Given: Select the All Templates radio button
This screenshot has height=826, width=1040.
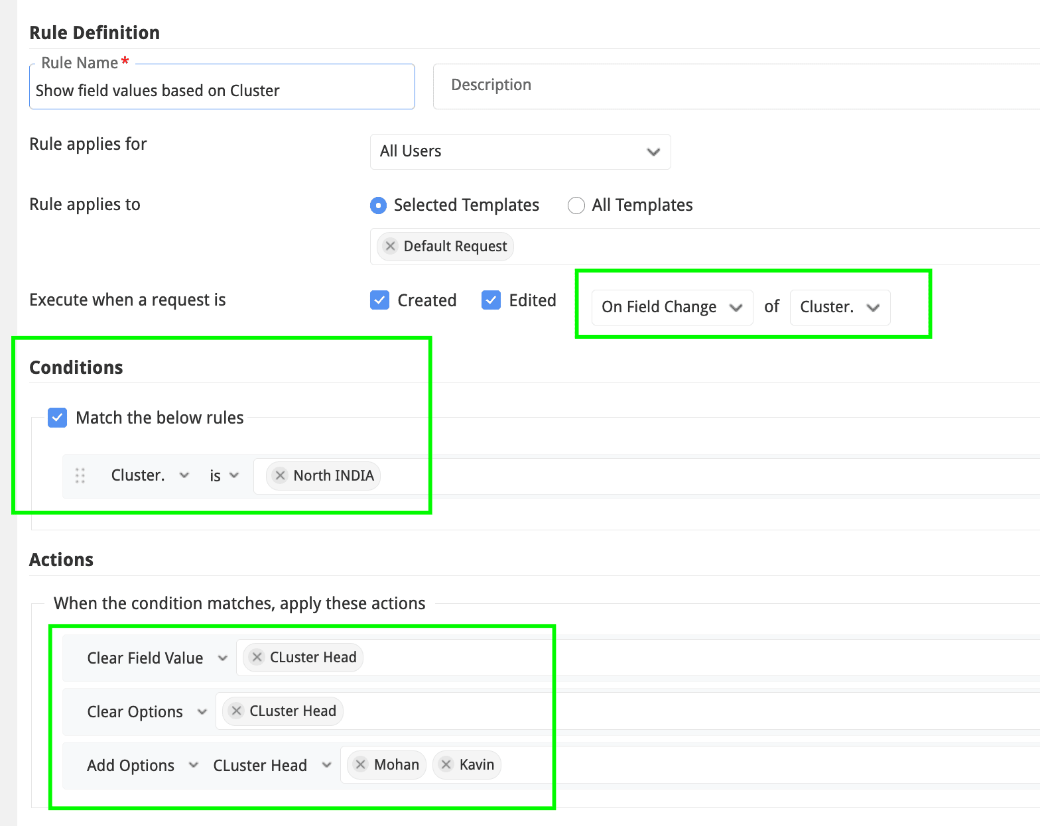Looking at the screenshot, I should click(x=576, y=206).
